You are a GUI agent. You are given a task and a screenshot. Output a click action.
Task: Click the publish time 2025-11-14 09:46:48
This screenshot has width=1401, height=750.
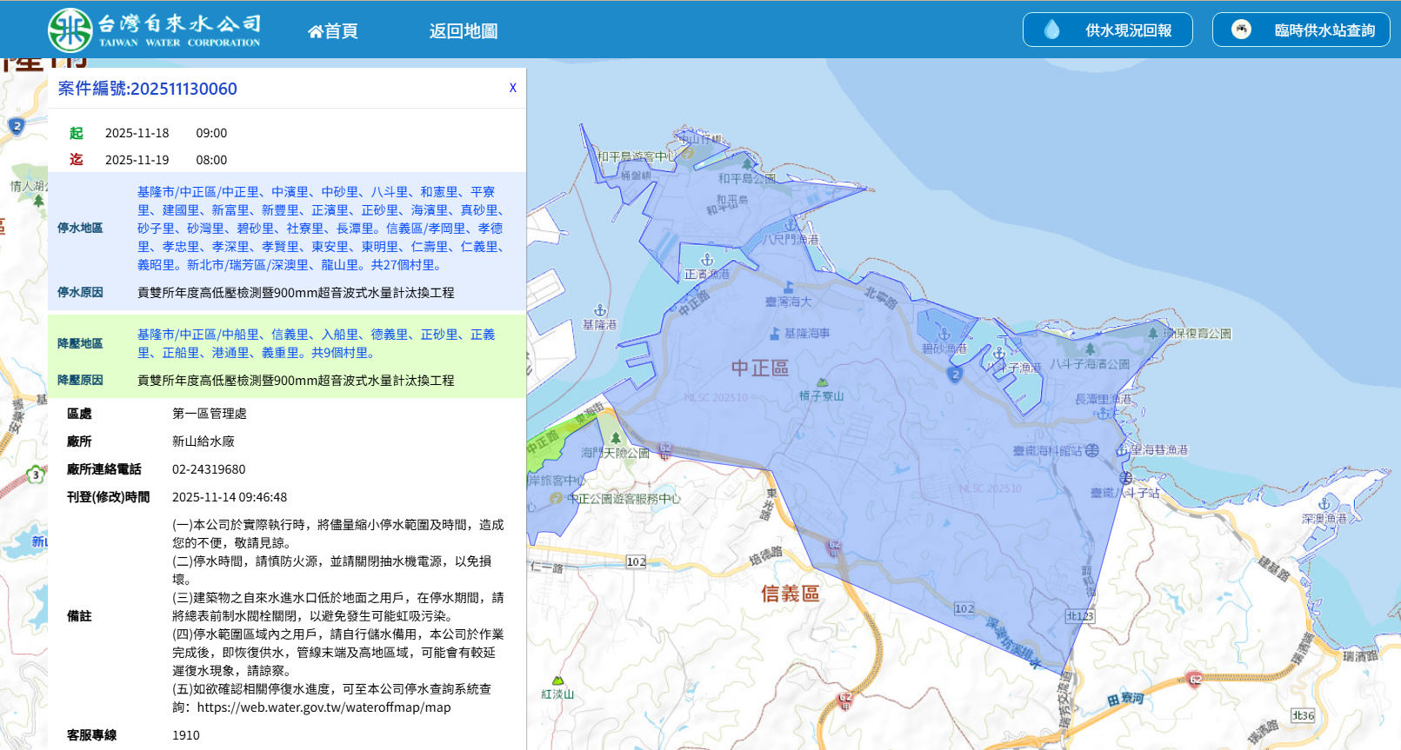click(230, 497)
